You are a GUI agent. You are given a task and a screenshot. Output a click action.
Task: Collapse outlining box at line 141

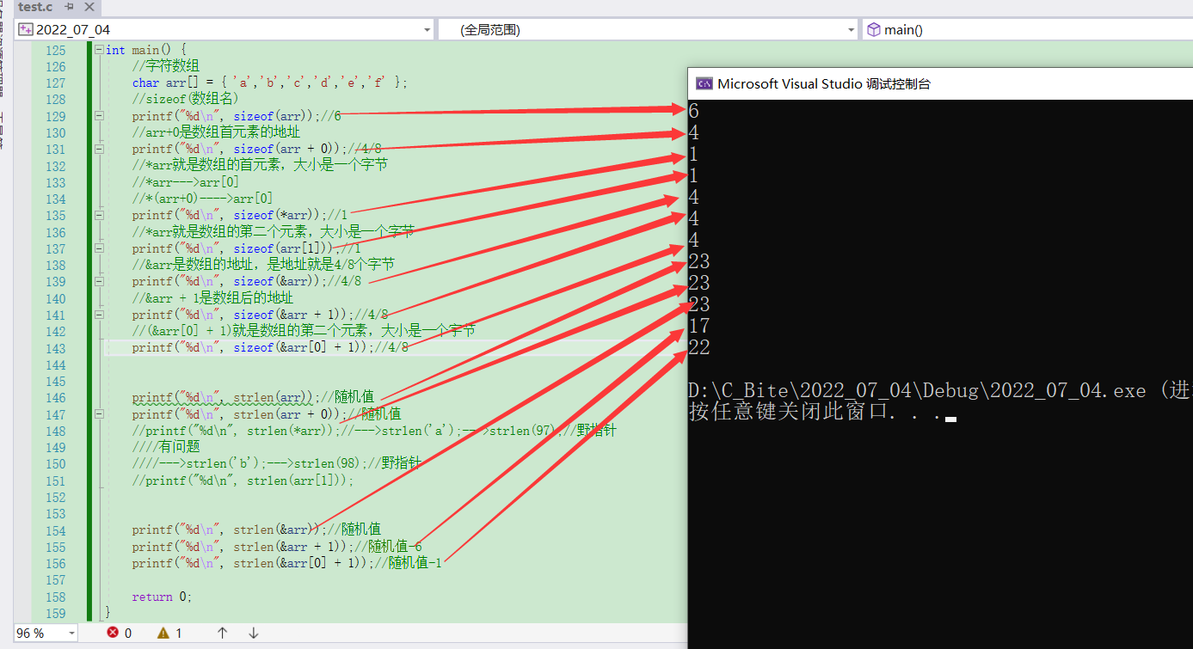pyautogui.click(x=99, y=315)
